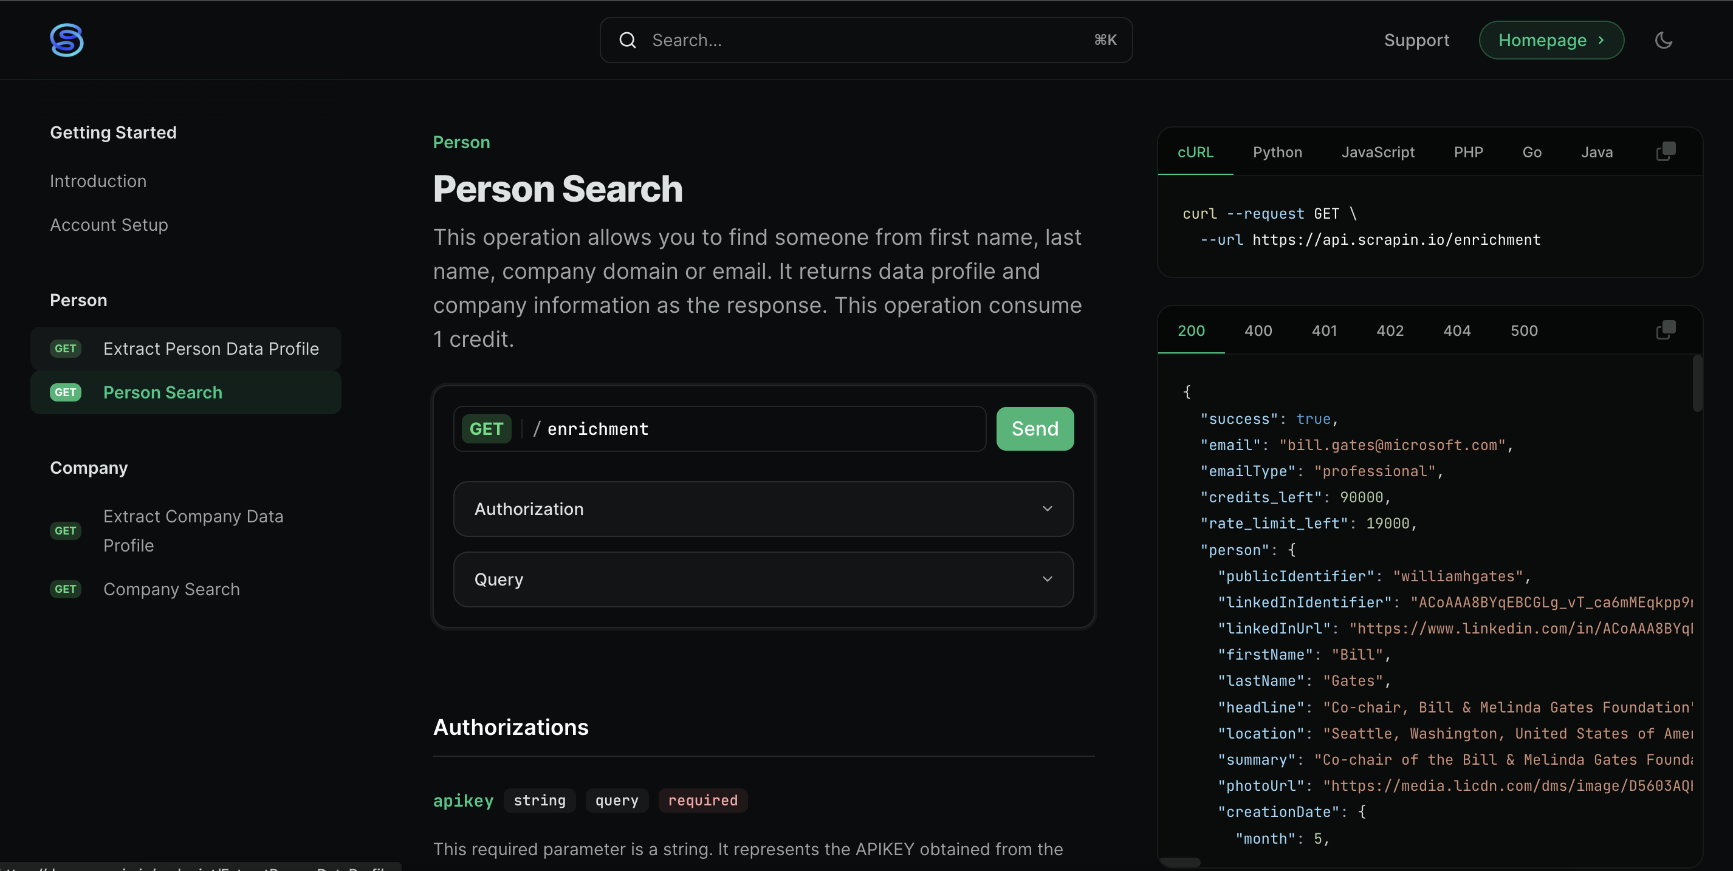This screenshot has width=1733, height=871.
Task: Copy the cURL request code
Action: pos(1666,151)
